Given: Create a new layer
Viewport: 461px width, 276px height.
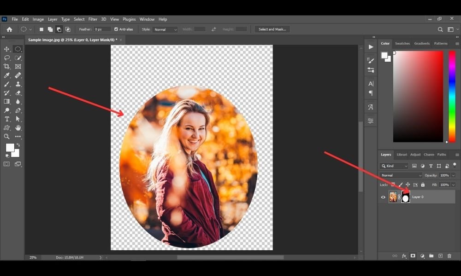Looking at the screenshot, I should tap(440, 256).
